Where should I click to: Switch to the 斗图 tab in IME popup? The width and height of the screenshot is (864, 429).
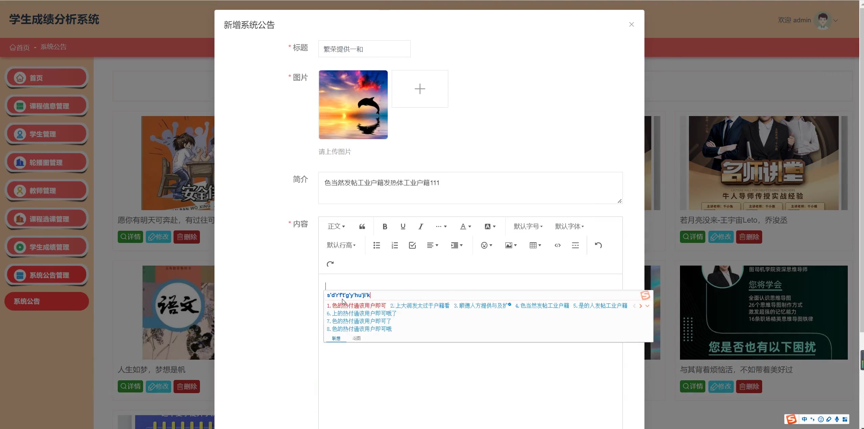(356, 338)
